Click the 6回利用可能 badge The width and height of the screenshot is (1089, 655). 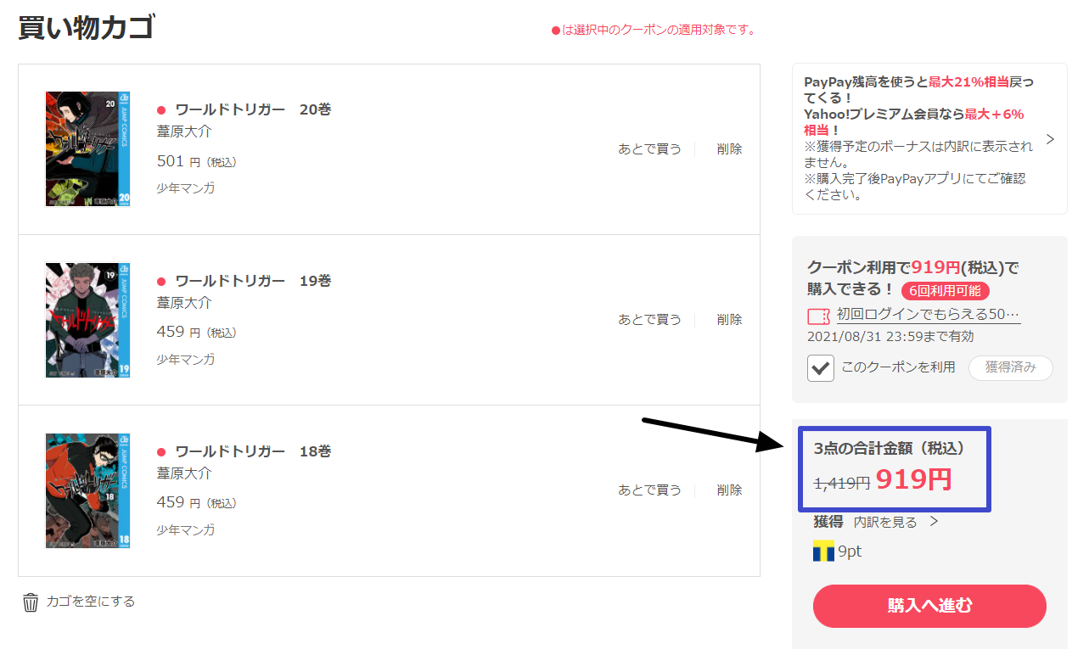946,290
